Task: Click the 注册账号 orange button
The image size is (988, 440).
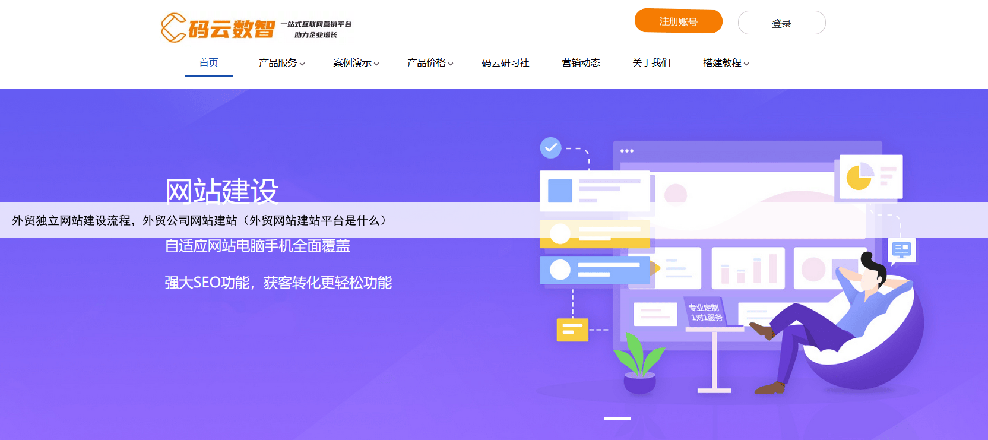Action: pyautogui.click(x=678, y=21)
